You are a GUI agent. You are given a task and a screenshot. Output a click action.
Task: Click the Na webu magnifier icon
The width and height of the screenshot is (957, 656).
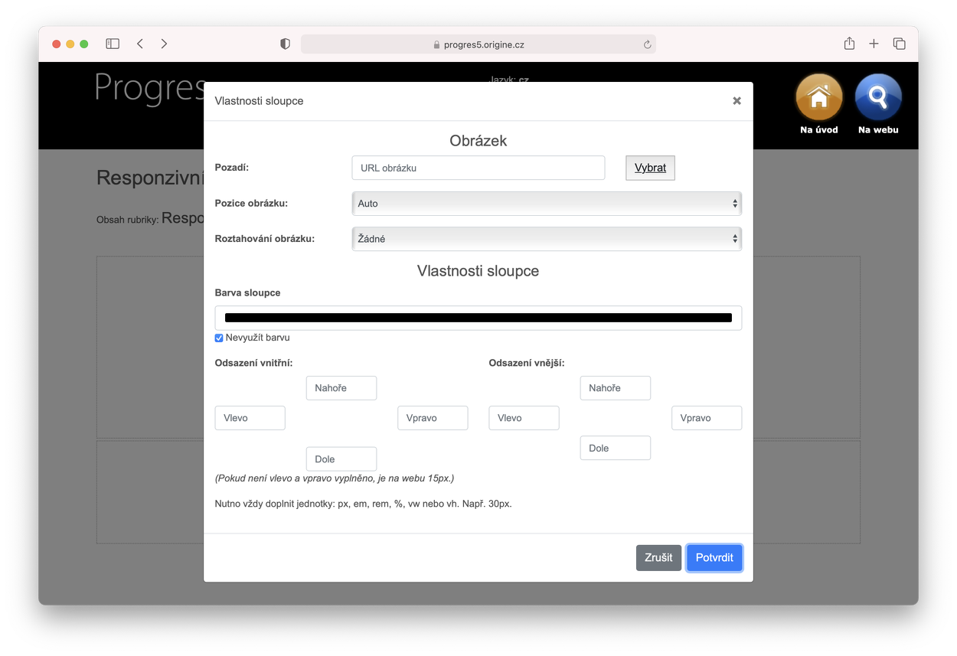click(877, 98)
